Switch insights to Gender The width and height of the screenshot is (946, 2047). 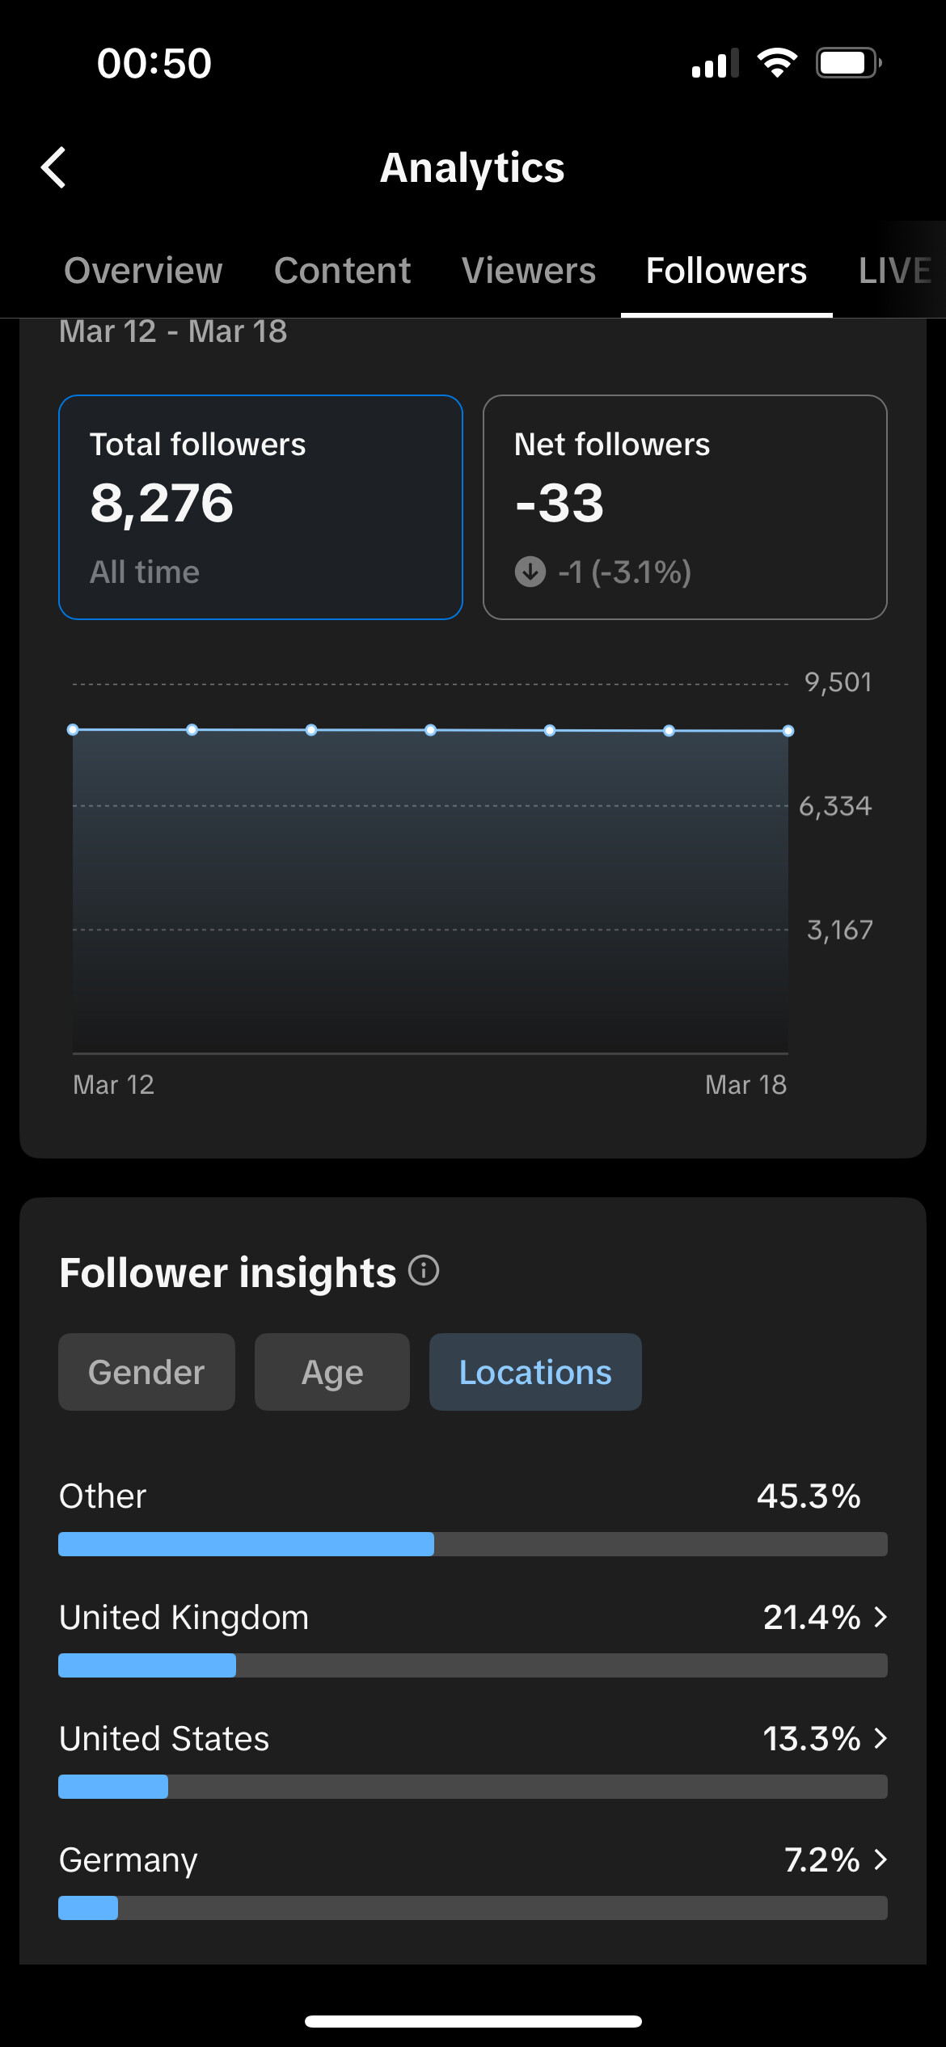point(146,1372)
